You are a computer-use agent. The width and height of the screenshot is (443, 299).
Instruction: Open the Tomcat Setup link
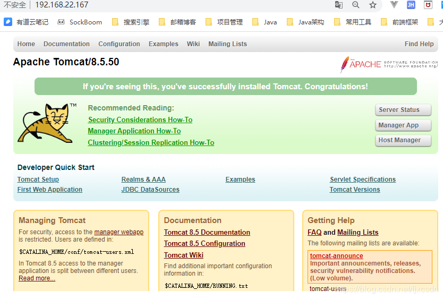(38, 180)
